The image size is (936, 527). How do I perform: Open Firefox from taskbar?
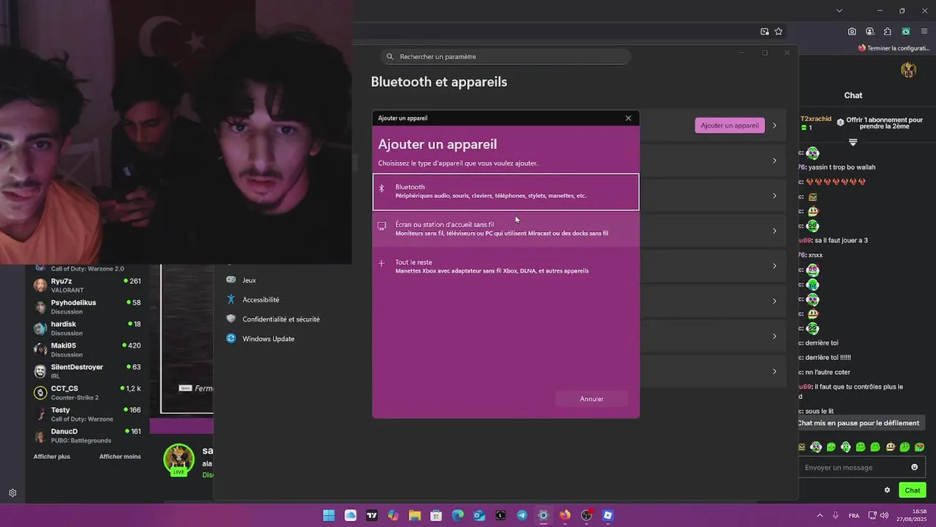564,515
